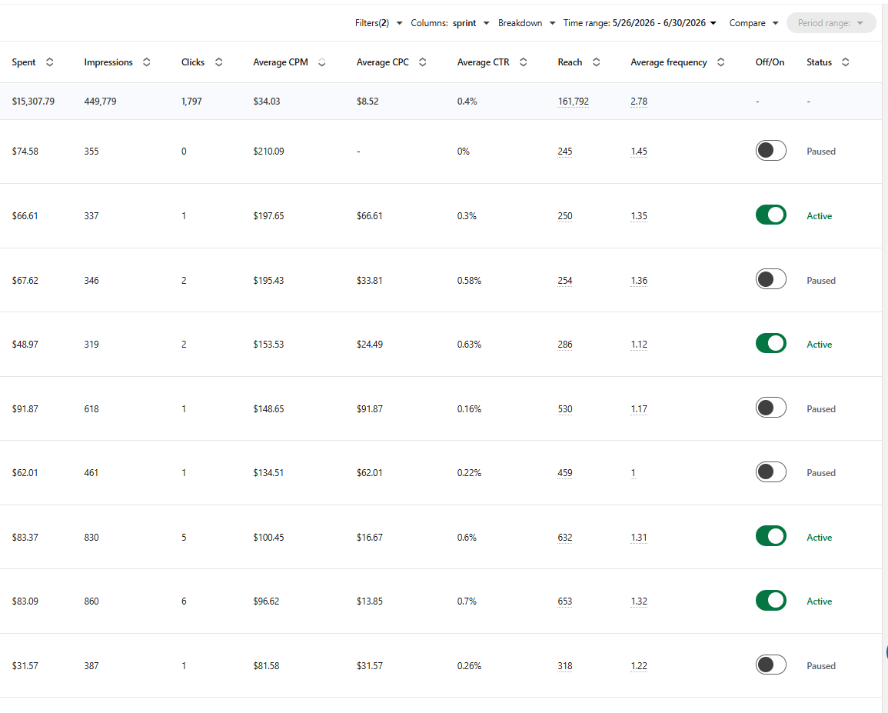888x713 pixels.
Task: Click the average frequency value 1.45
Action: point(639,152)
